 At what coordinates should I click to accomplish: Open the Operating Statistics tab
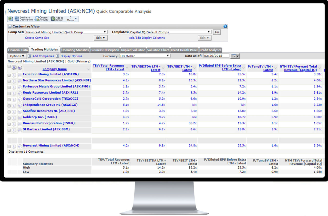coord(75,50)
